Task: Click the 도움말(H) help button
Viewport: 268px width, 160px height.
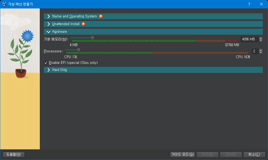Action: (x=14, y=155)
